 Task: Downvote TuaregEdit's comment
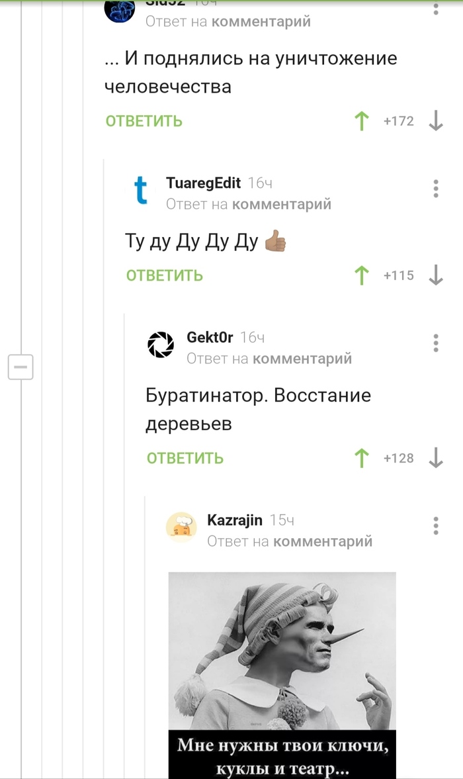pyautogui.click(x=436, y=275)
